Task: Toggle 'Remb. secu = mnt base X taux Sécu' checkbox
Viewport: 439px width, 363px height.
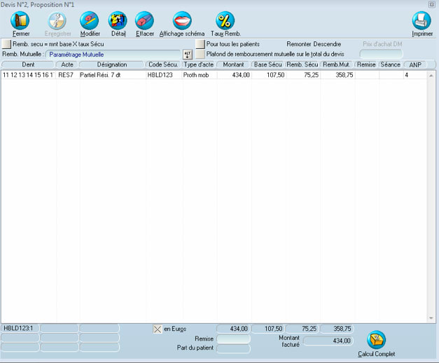Action: tap(6, 44)
